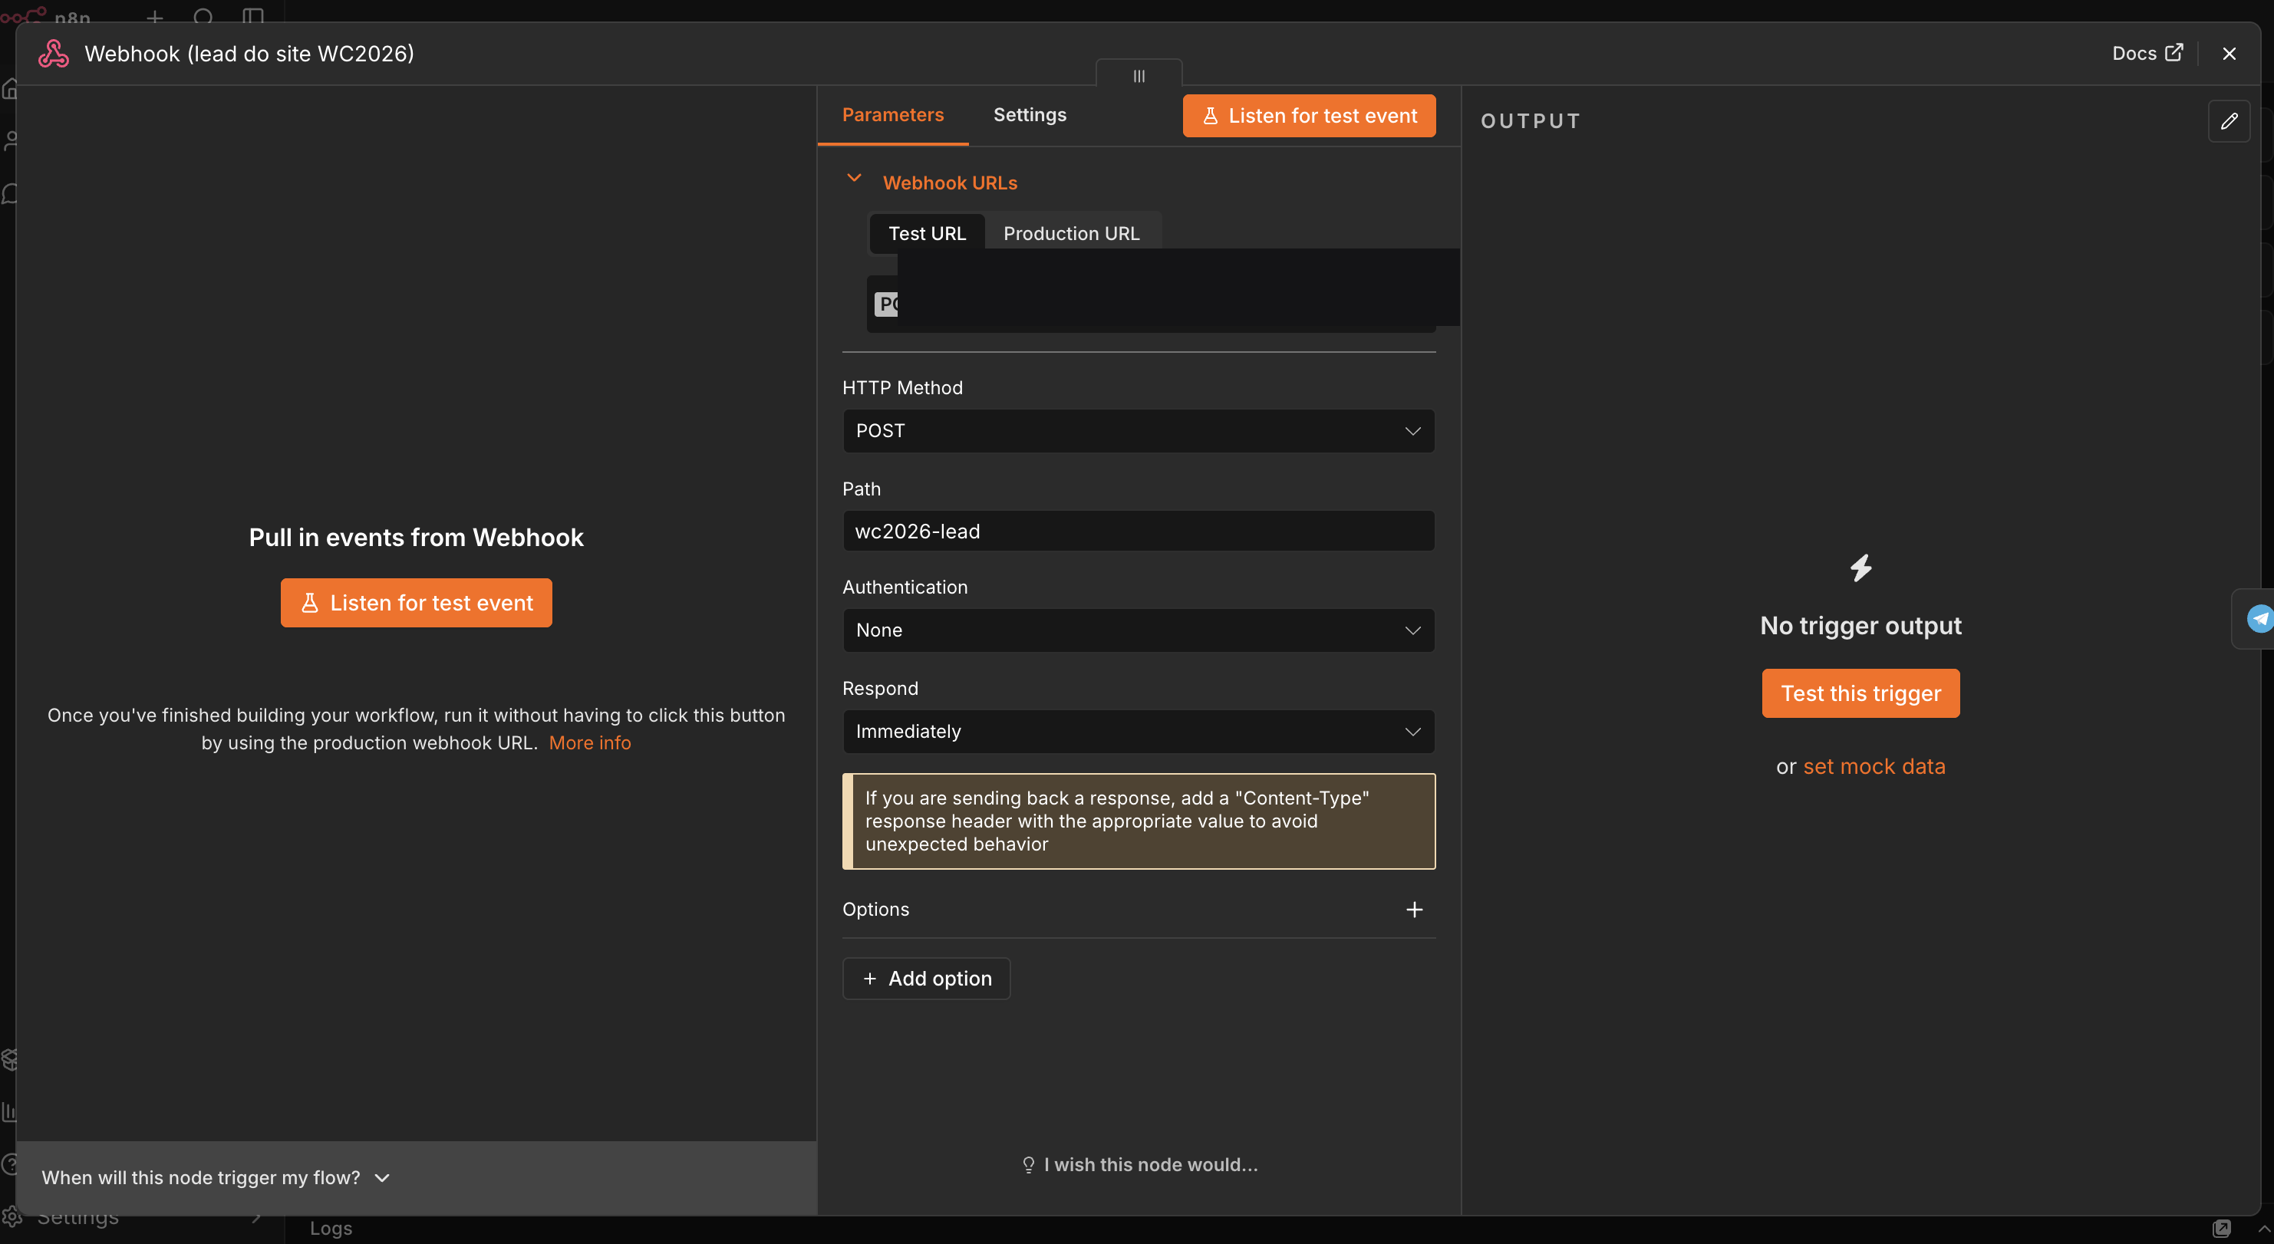Viewport: 2274px width, 1244px height.
Task: Select Test URL tab
Action: point(926,233)
